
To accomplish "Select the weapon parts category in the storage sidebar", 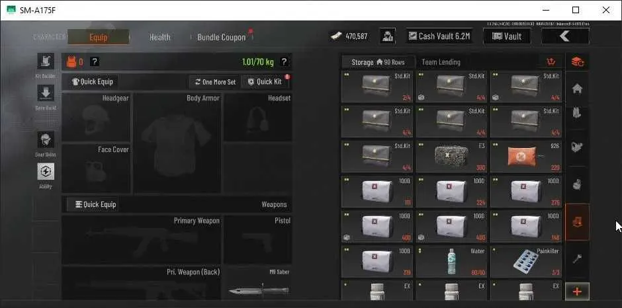I will [577, 147].
